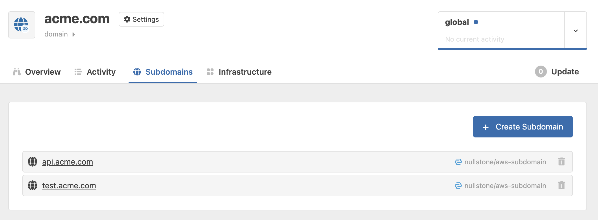Click the list icon on the Activity tab
598x220 pixels.
tap(77, 72)
